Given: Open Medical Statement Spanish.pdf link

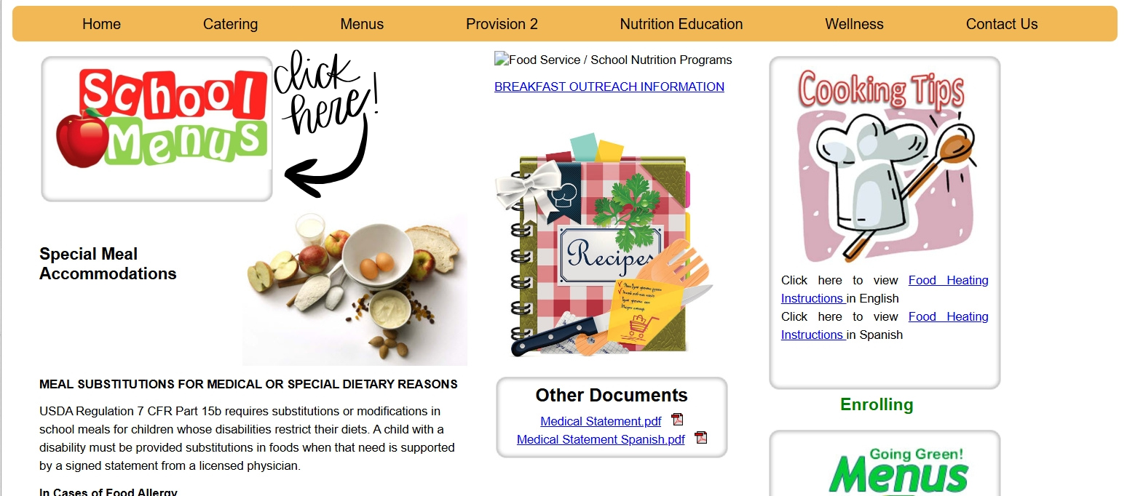Looking at the screenshot, I should coord(601,439).
